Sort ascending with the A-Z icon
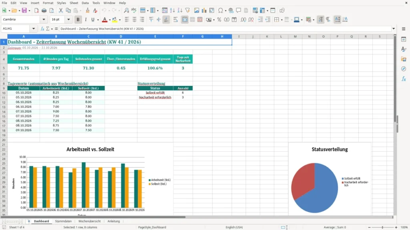This screenshot has height=230, width=410. tap(172, 10)
